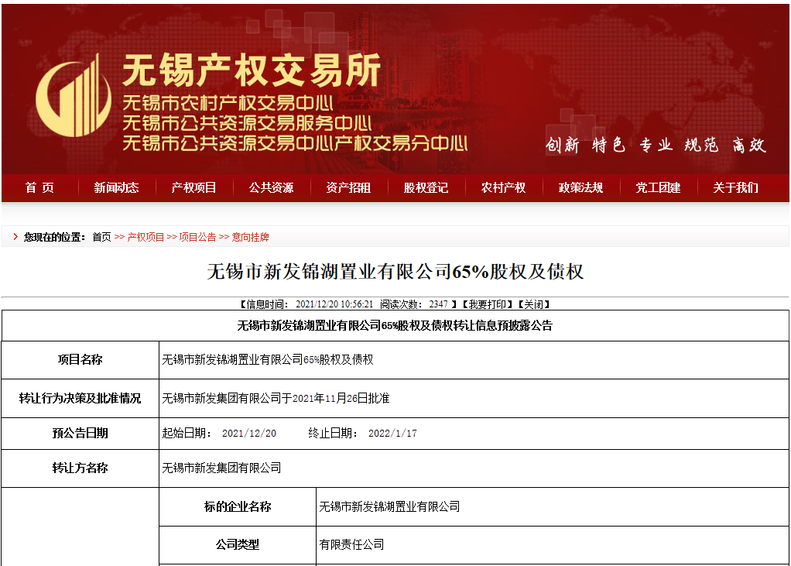Screen dimensions: 791x566
Task: Open the 农村产权 menu item
Action: coord(504,188)
